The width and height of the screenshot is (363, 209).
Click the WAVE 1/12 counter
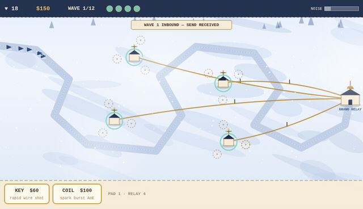[x=81, y=9]
